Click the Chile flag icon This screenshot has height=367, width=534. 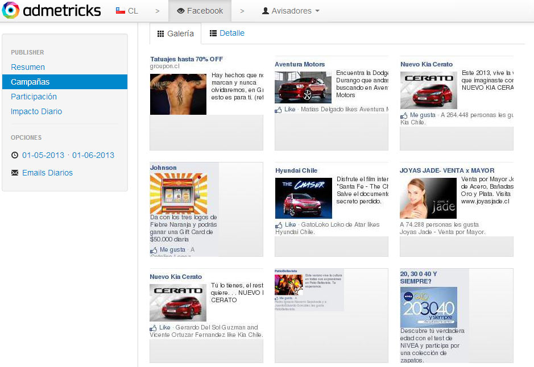121,11
